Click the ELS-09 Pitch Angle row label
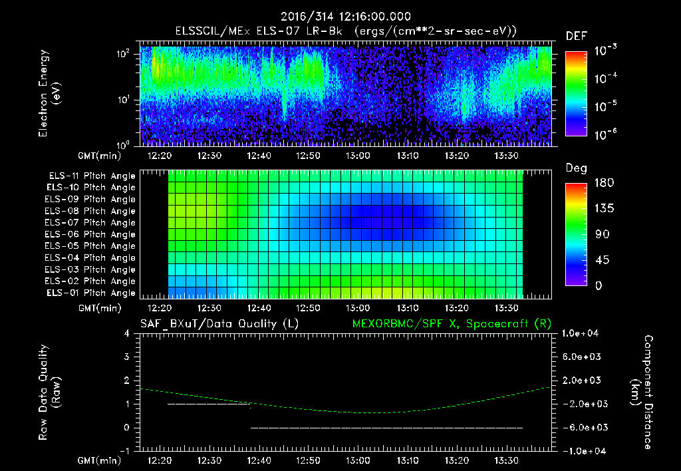The height and width of the screenshot is (471, 681). coord(90,200)
